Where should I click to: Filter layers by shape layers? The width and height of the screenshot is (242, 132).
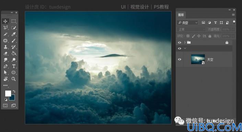coord(221,23)
